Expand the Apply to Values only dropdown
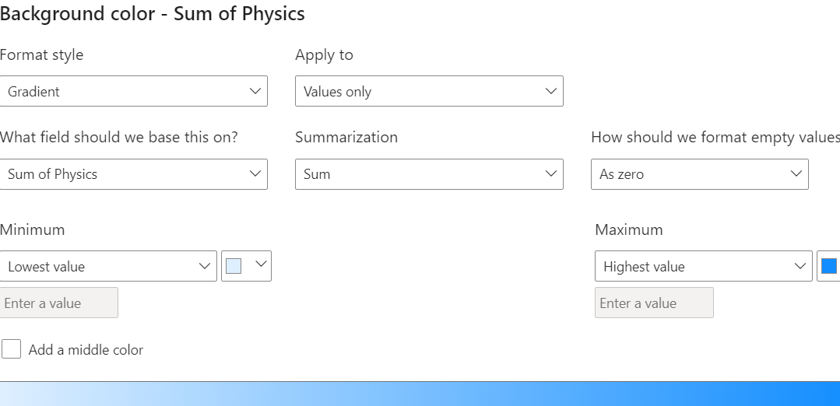 pyautogui.click(x=429, y=91)
